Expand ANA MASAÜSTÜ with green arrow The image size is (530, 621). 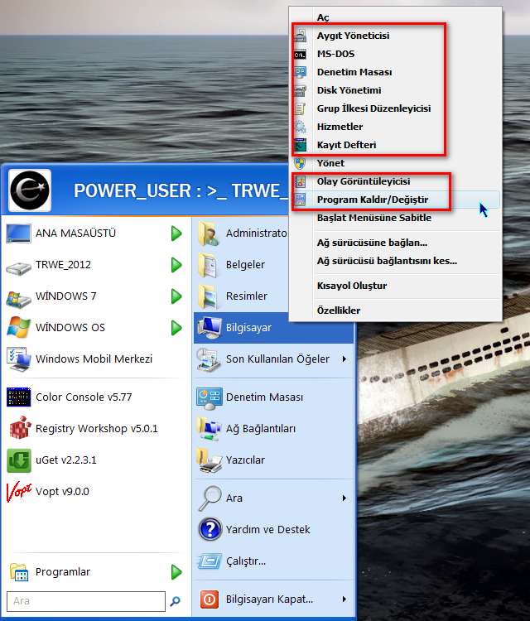176,233
